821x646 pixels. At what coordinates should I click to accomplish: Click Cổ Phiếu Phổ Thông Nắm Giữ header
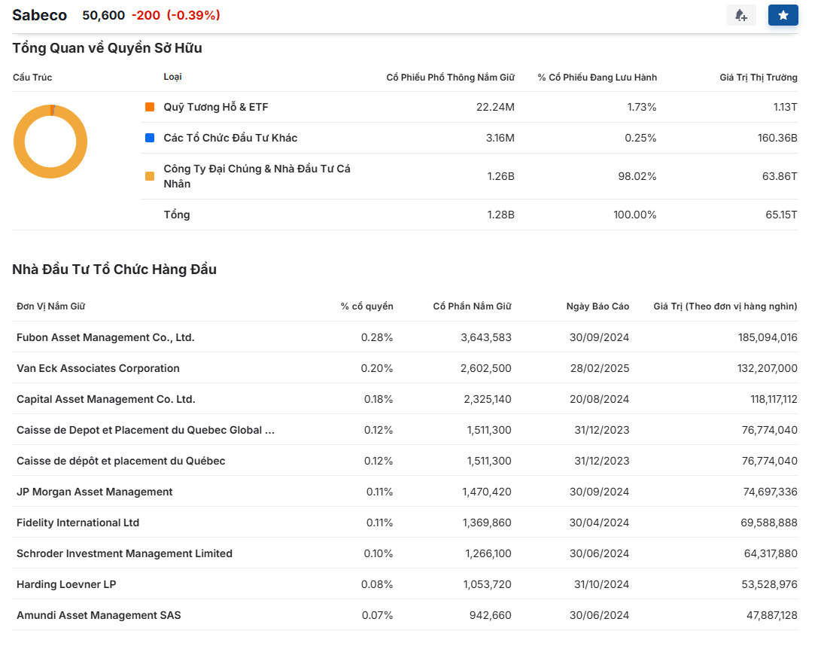click(x=450, y=78)
